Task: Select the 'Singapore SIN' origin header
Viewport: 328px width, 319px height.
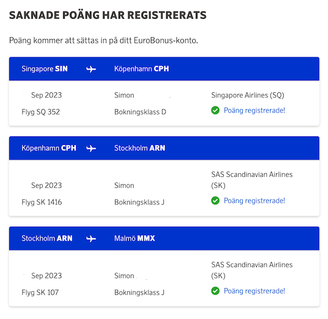Action: click(x=45, y=69)
